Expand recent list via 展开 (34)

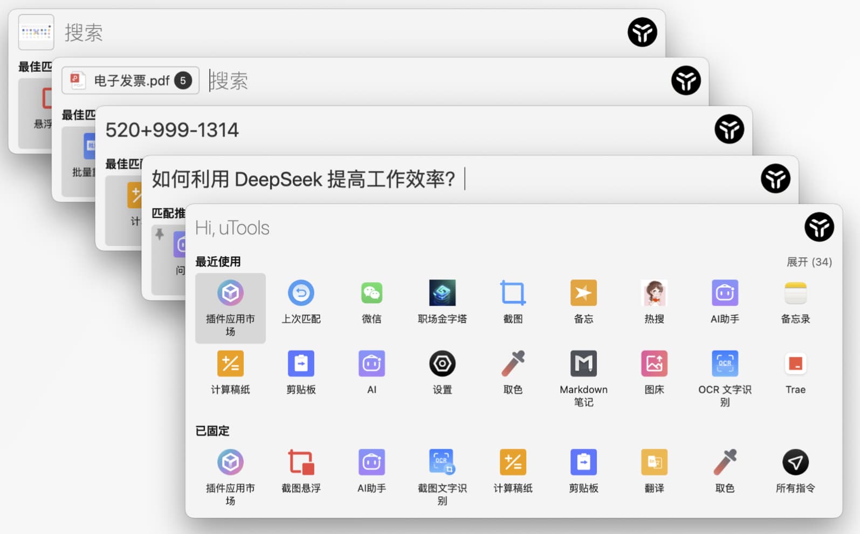point(809,262)
